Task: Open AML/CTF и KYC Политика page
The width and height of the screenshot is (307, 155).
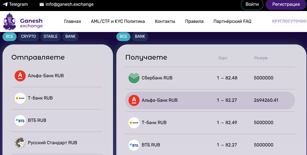Action: pyautogui.click(x=118, y=21)
